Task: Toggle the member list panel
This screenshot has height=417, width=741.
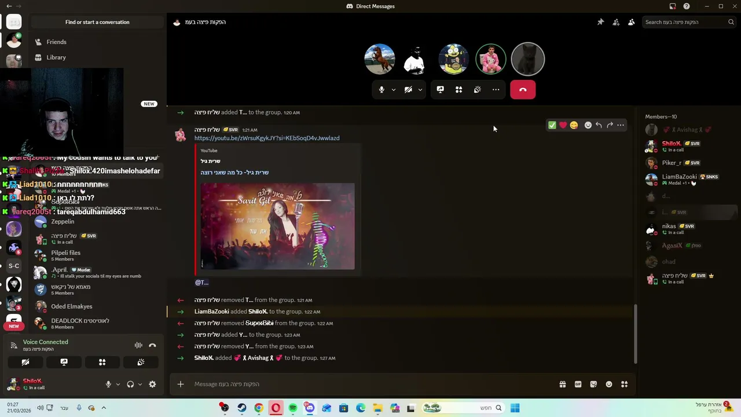Action: [632, 22]
